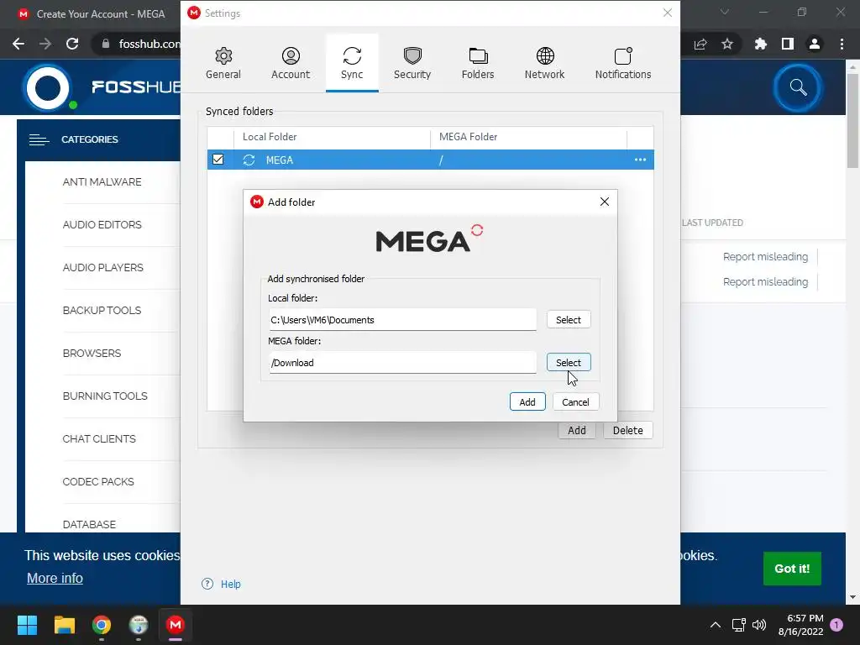Image resolution: width=860 pixels, height=645 pixels.
Task: Open the Notifications settings tab
Action: click(623, 63)
